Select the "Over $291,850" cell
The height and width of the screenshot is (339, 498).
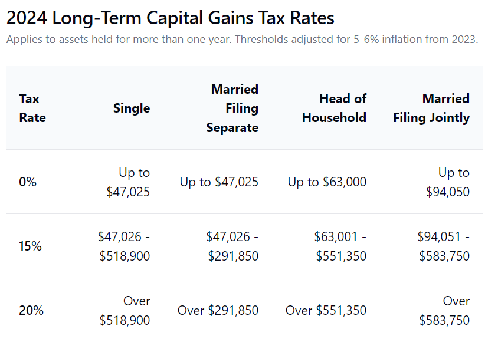coord(218,311)
